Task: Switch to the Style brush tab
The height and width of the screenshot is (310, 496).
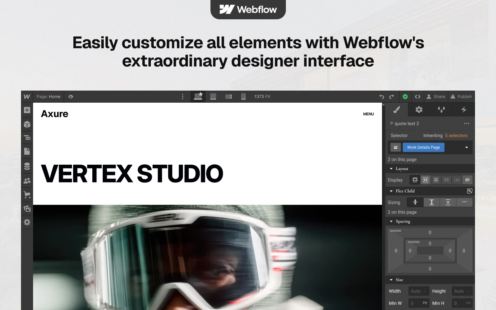Action: 396,110
